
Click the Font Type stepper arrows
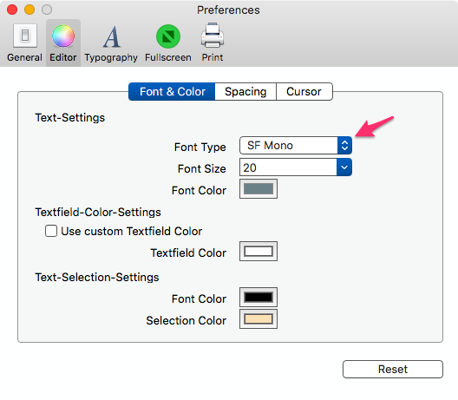point(344,145)
